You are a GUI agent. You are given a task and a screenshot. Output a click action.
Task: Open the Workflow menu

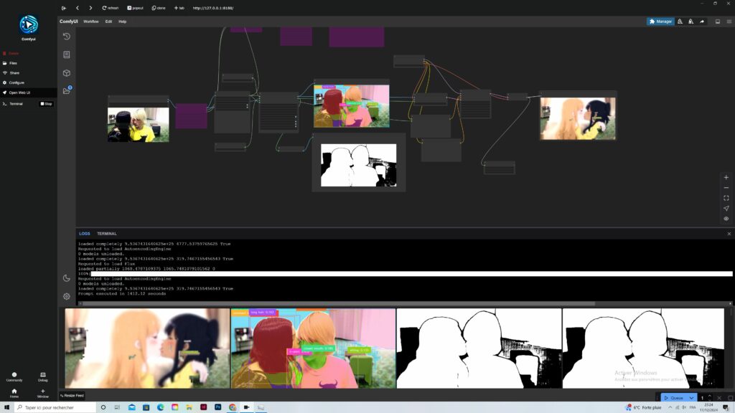[x=91, y=22]
